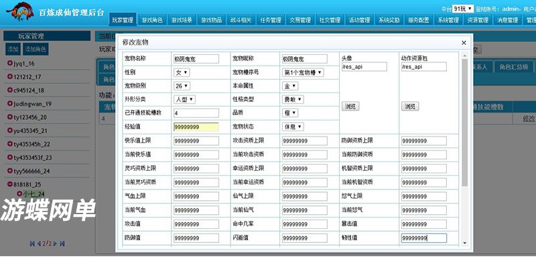Click the 攻击资质上限 input field
Viewport: 536px width, 257px height.
[x=305, y=141]
